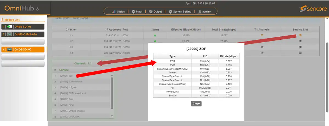329x126 pixels.
Task: Click the Sencore logo
Action: 313,9
